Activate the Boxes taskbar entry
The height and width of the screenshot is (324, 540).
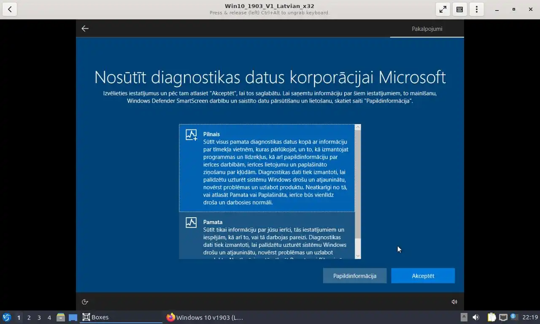(121, 317)
